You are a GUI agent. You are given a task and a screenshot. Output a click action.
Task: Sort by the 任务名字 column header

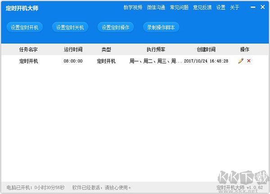(28, 50)
